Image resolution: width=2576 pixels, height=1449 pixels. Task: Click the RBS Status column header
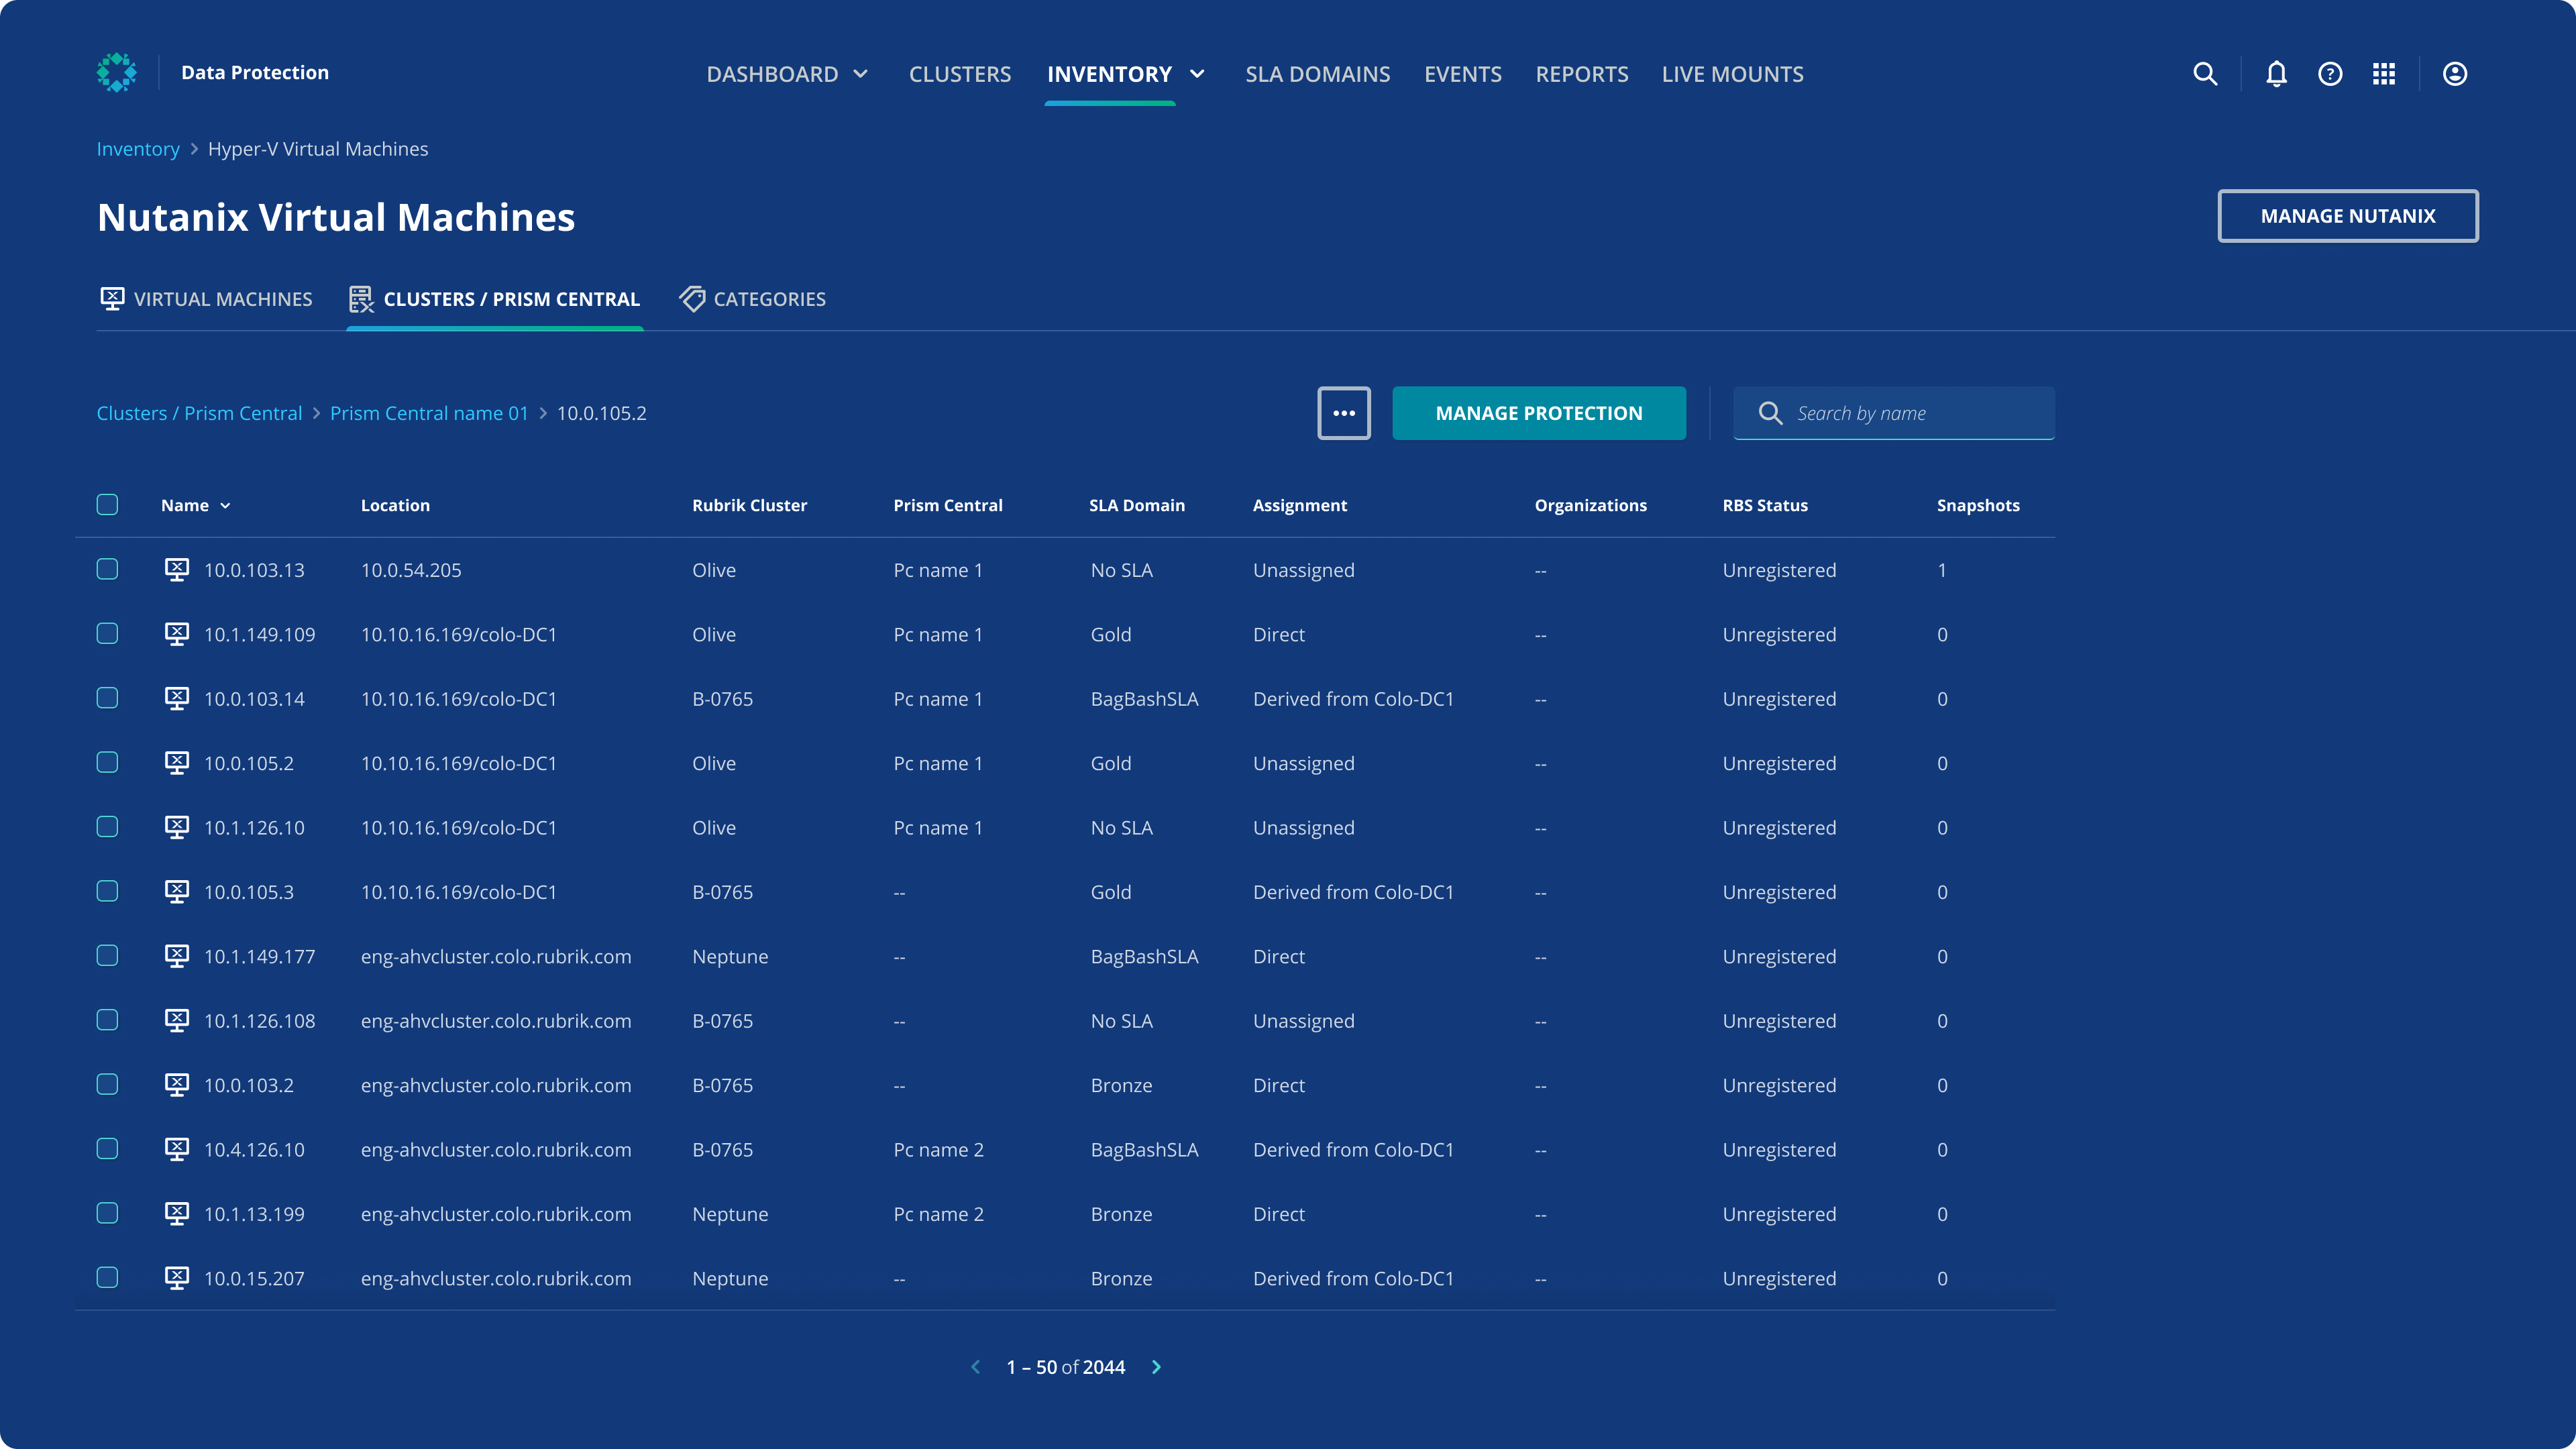[x=1764, y=506]
